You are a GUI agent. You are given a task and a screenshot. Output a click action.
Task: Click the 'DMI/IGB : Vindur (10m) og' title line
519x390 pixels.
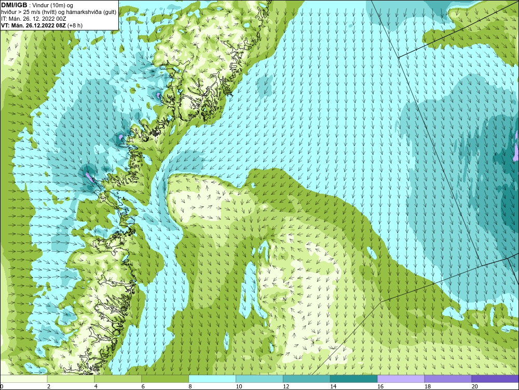[37, 5]
